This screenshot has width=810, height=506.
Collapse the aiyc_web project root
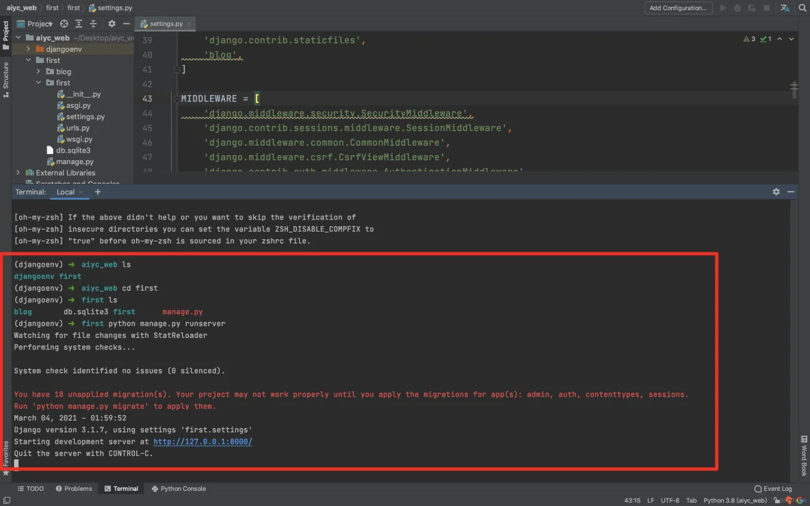click(x=18, y=38)
